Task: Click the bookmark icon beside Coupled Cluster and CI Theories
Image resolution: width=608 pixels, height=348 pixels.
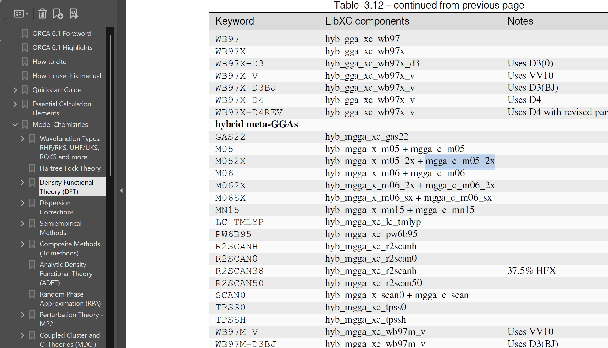Action: pos(32,335)
